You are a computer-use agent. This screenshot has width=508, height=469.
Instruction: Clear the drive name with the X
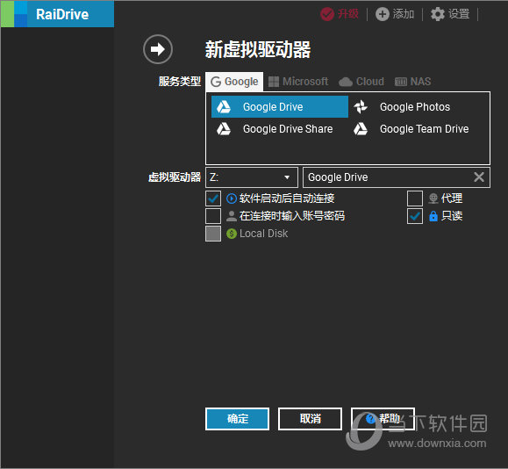pos(479,177)
